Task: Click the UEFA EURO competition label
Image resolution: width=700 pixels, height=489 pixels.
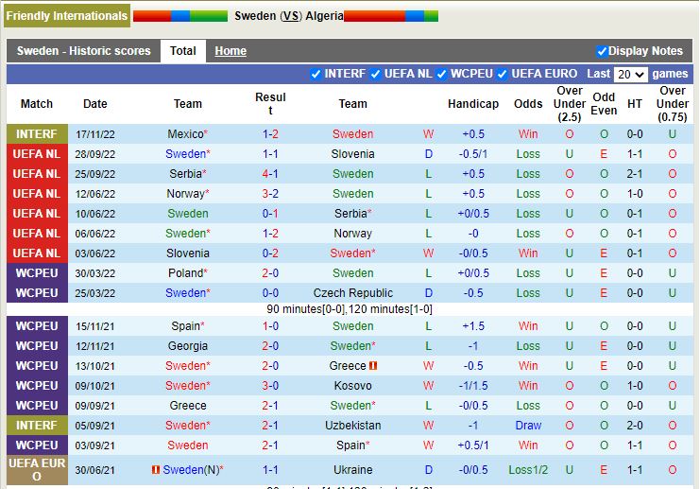Action: [37, 470]
